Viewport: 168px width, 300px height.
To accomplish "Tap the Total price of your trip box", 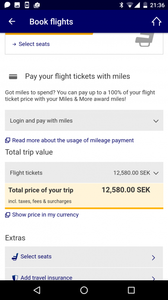I will coord(84,195).
